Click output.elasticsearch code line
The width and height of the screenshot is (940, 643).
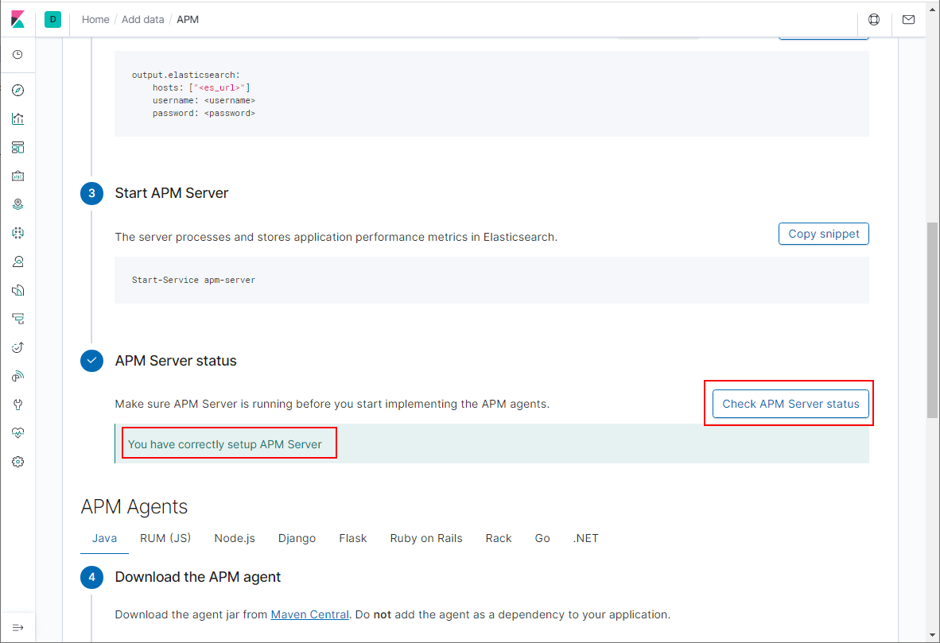pos(186,75)
